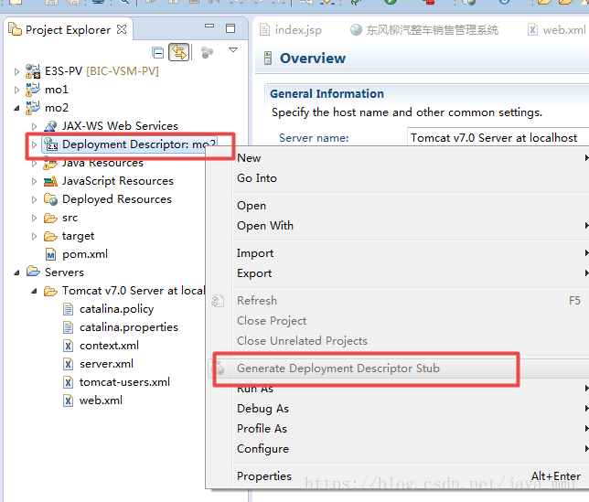Screen dimensions: 589x502
Task: Expand JavaScript Resources node
Action: [x=34, y=181]
